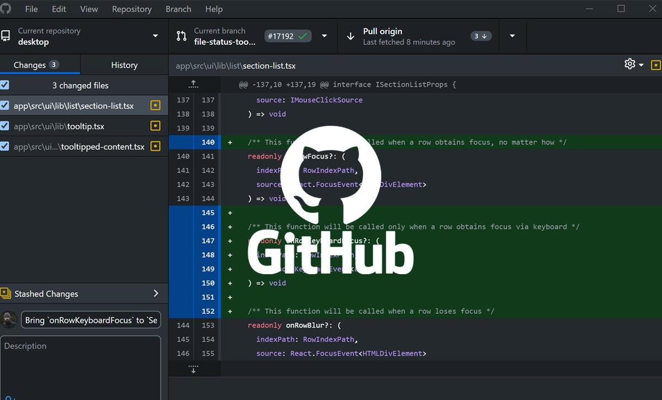Viewport: 662px width, 400px height.
Task: Click the Stashed Changes label
Action: coord(46,294)
